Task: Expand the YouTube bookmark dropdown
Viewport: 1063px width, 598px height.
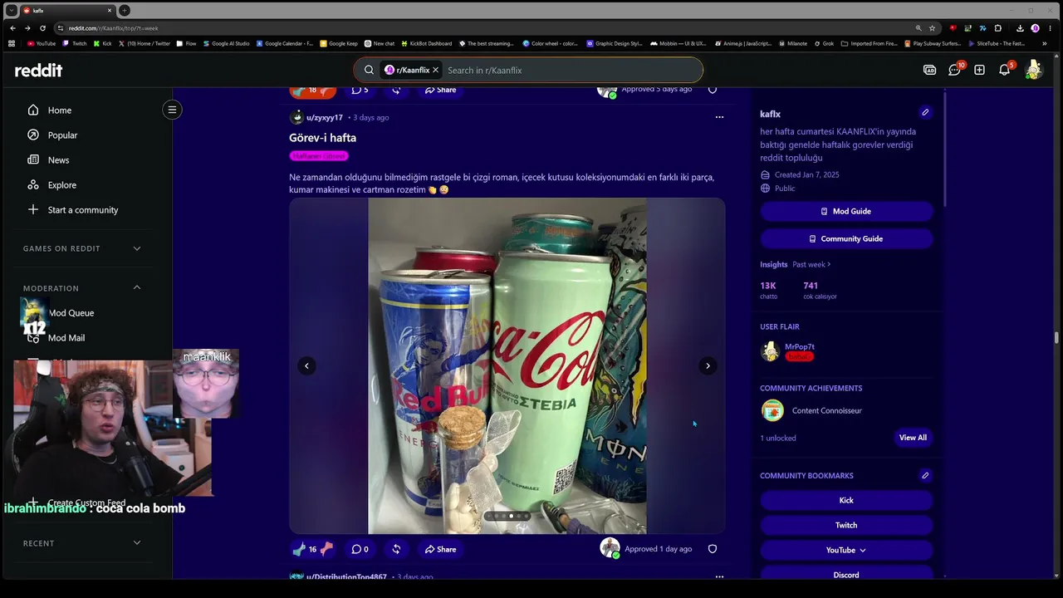Action: pos(846,550)
